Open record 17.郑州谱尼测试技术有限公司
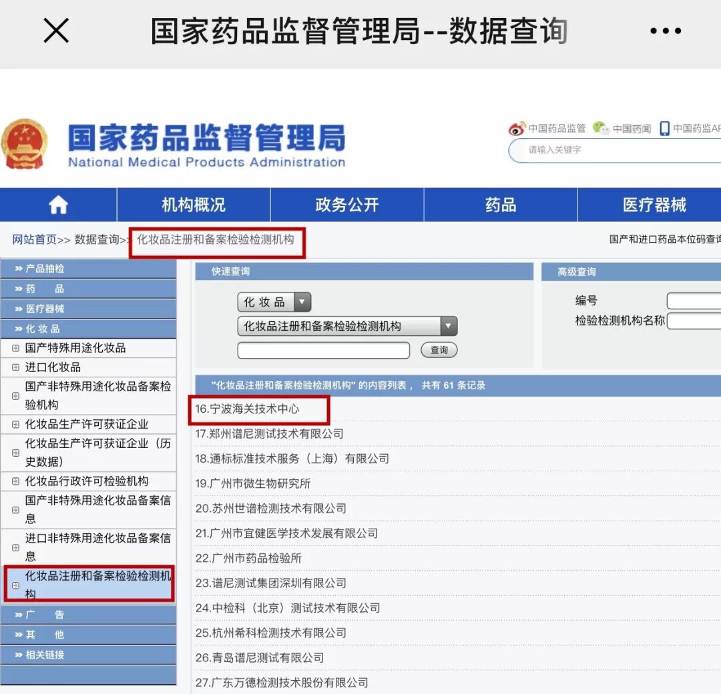Image resolution: width=721 pixels, height=694 pixels. coord(269,433)
